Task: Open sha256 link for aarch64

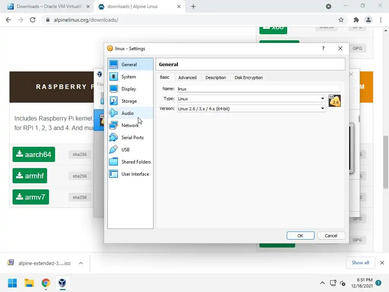Action: pyautogui.click(x=80, y=154)
